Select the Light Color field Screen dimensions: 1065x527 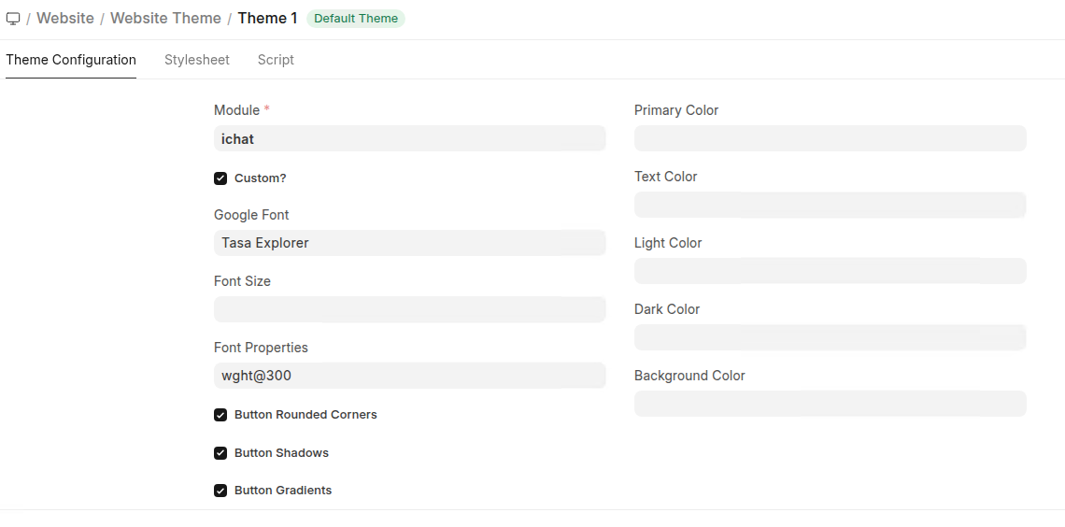click(830, 272)
